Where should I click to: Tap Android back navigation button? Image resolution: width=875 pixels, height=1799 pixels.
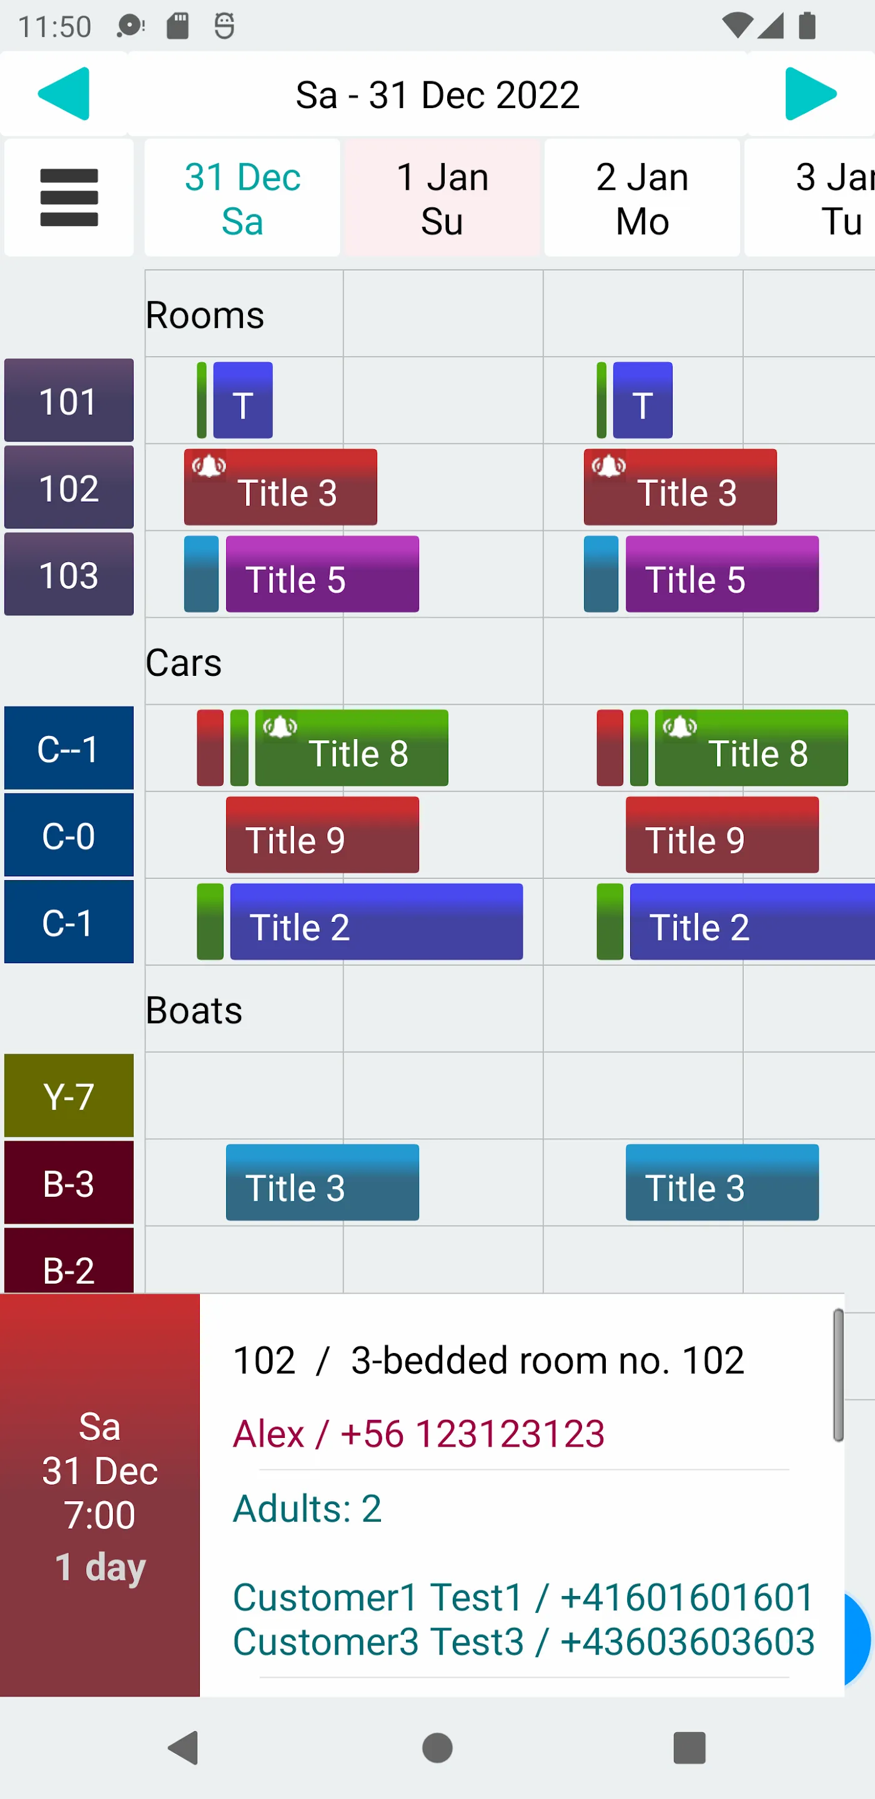click(184, 1747)
